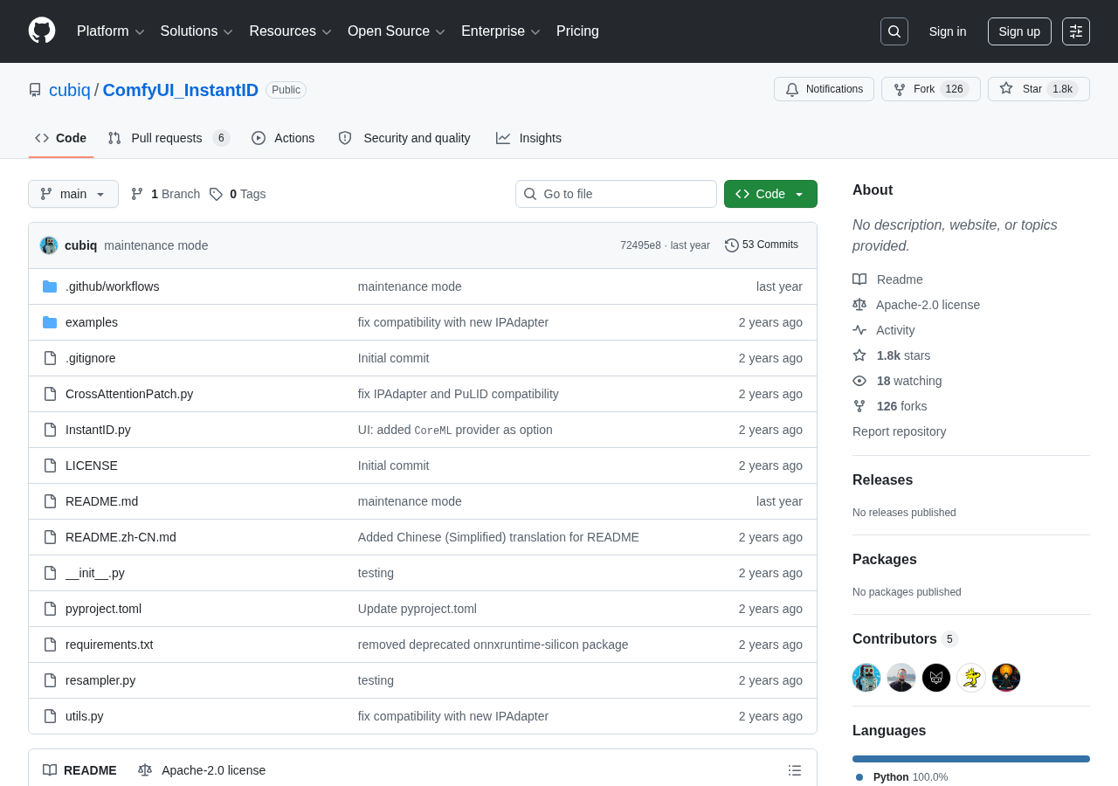Click the Sign in link

[948, 31]
